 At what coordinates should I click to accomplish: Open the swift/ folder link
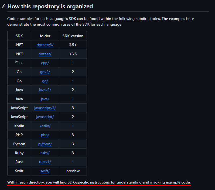point(45,171)
